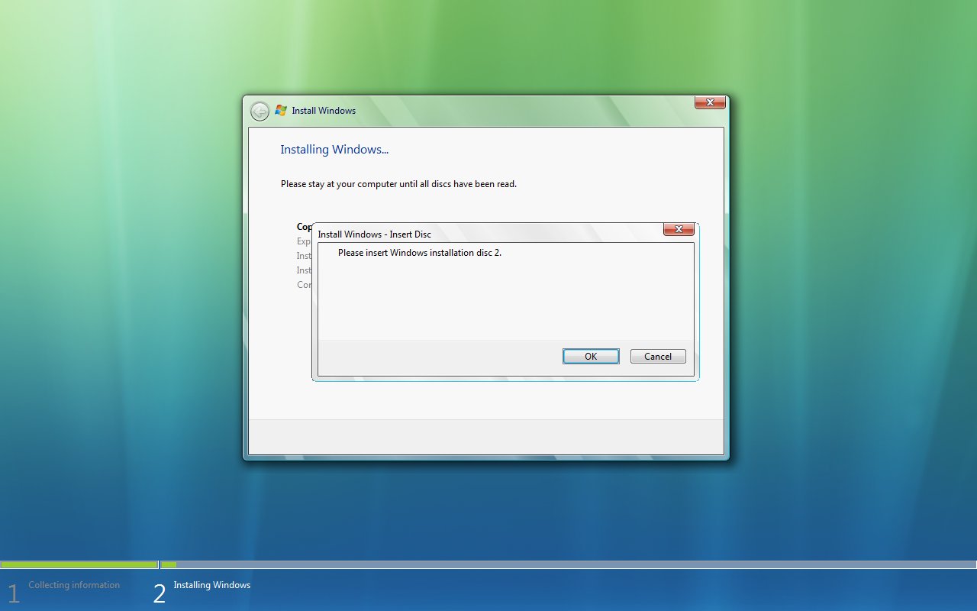Click 'Please insert Windows installation disc 2.' text

click(420, 252)
